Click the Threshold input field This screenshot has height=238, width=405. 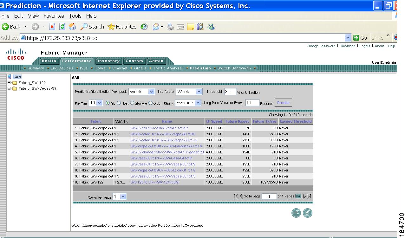point(230,92)
